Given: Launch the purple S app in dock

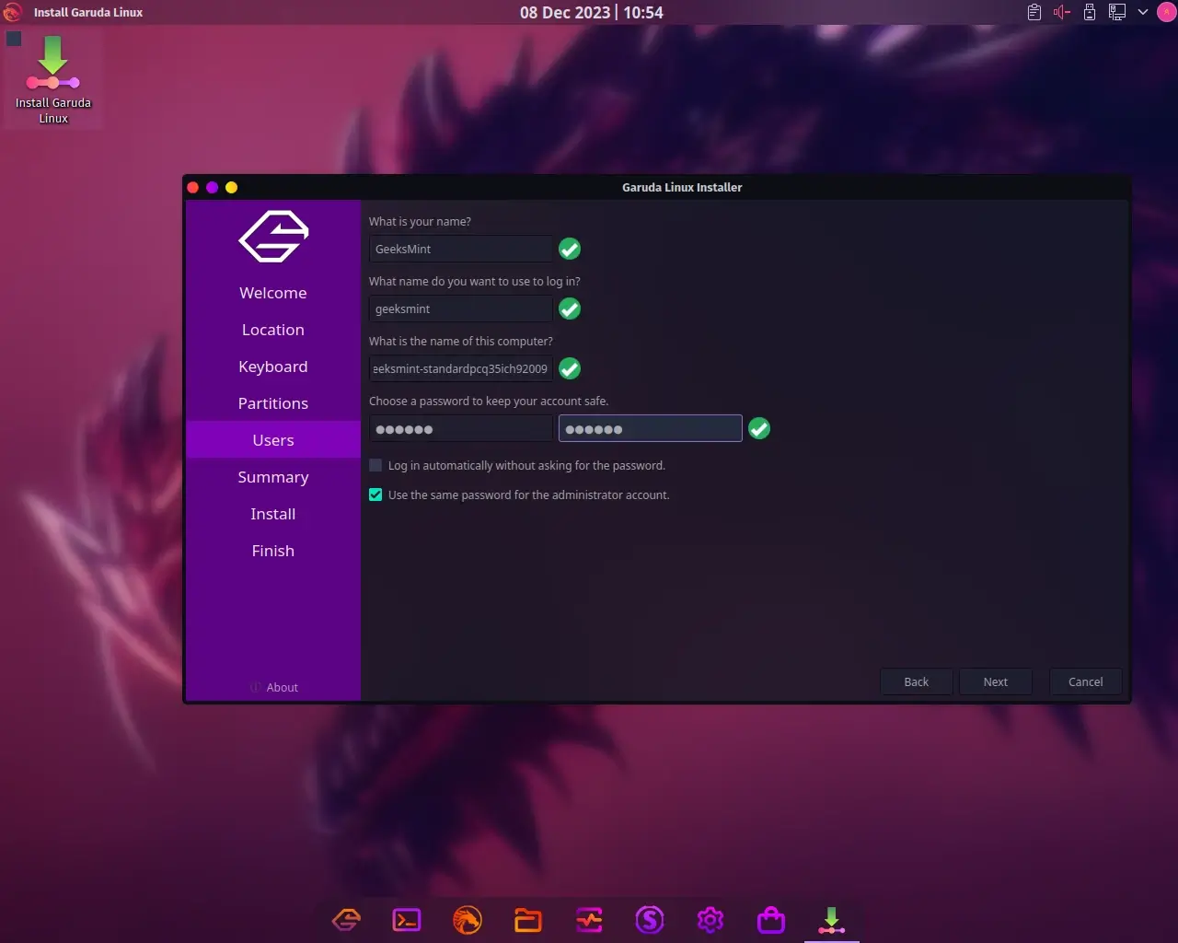Looking at the screenshot, I should [x=650, y=919].
